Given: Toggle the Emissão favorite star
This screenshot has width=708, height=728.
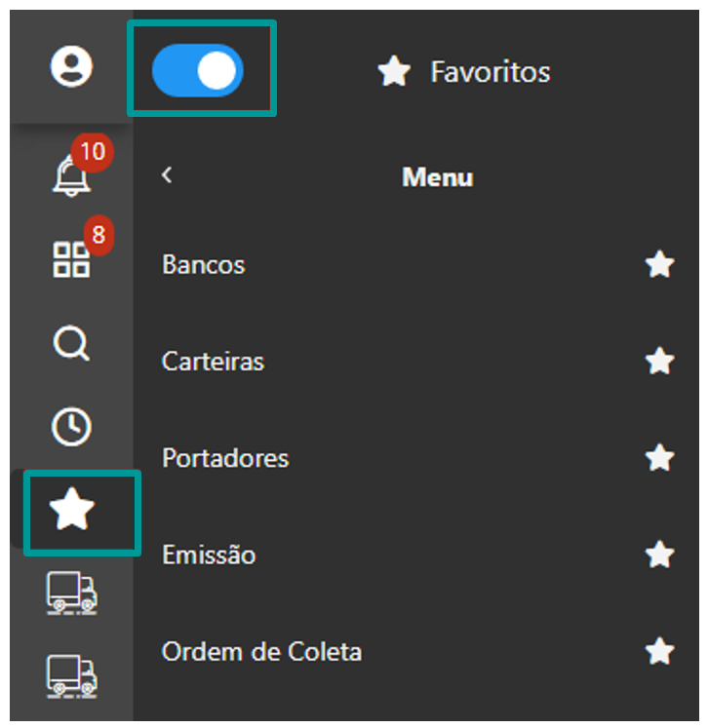Looking at the screenshot, I should (x=660, y=556).
